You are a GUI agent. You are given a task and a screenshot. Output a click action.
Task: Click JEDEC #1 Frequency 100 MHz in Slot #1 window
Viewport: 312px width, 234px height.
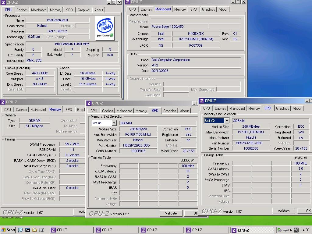(188, 166)
